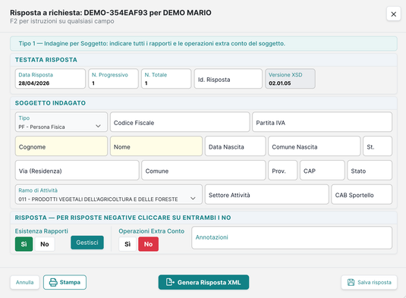Select Sì for Operazioni Extra Conto
The image size is (406, 298).
[x=127, y=244]
